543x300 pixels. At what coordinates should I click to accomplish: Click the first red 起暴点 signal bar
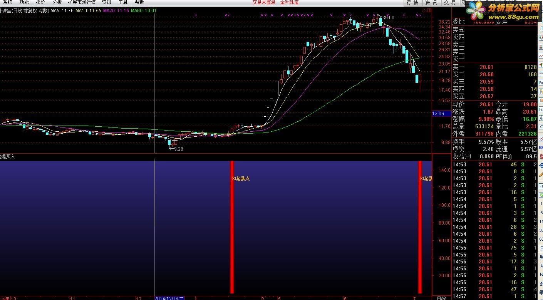[232, 227]
